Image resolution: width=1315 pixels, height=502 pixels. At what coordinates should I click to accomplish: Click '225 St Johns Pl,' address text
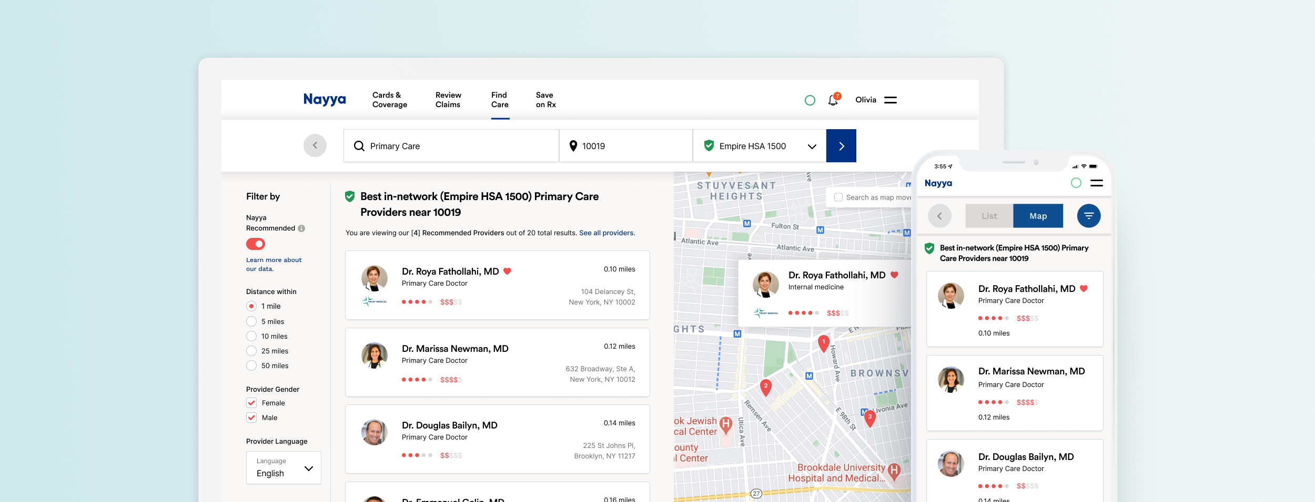609,445
